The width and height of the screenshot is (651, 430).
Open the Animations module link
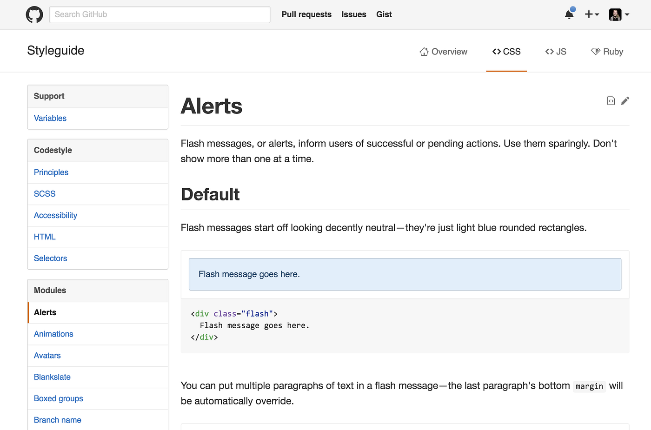click(53, 334)
